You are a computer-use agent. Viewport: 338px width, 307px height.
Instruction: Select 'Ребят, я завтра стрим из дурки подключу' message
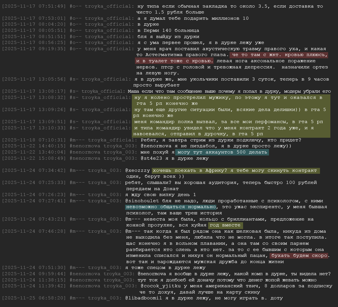coord(221,140)
